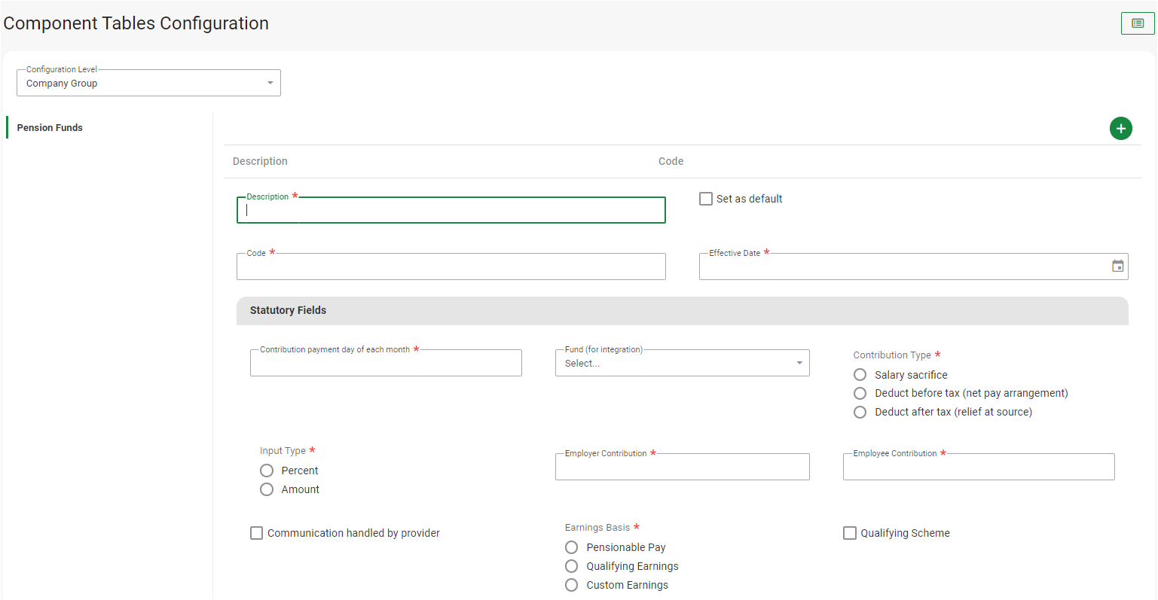
Task: Select Deduct before tax (net pay arrangement)
Action: (860, 393)
